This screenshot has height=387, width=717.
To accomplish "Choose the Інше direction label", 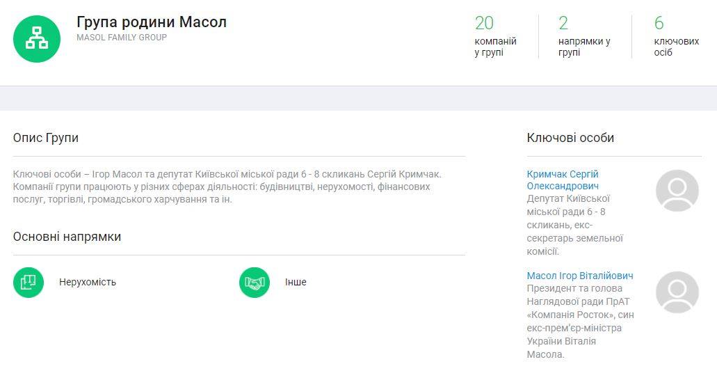I will click(296, 283).
